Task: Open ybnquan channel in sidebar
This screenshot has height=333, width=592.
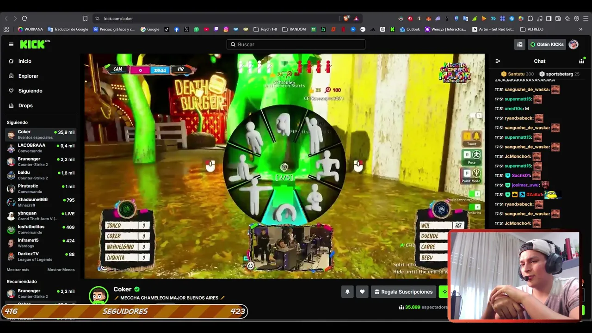Action: [41, 216]
